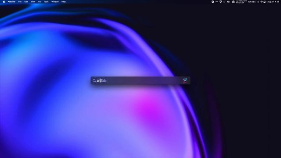The width and height of the screenshot is (281, 158).
Task: Open the Wi-Fi status icon
Action: pyautogui.click(x=262, y=2)
